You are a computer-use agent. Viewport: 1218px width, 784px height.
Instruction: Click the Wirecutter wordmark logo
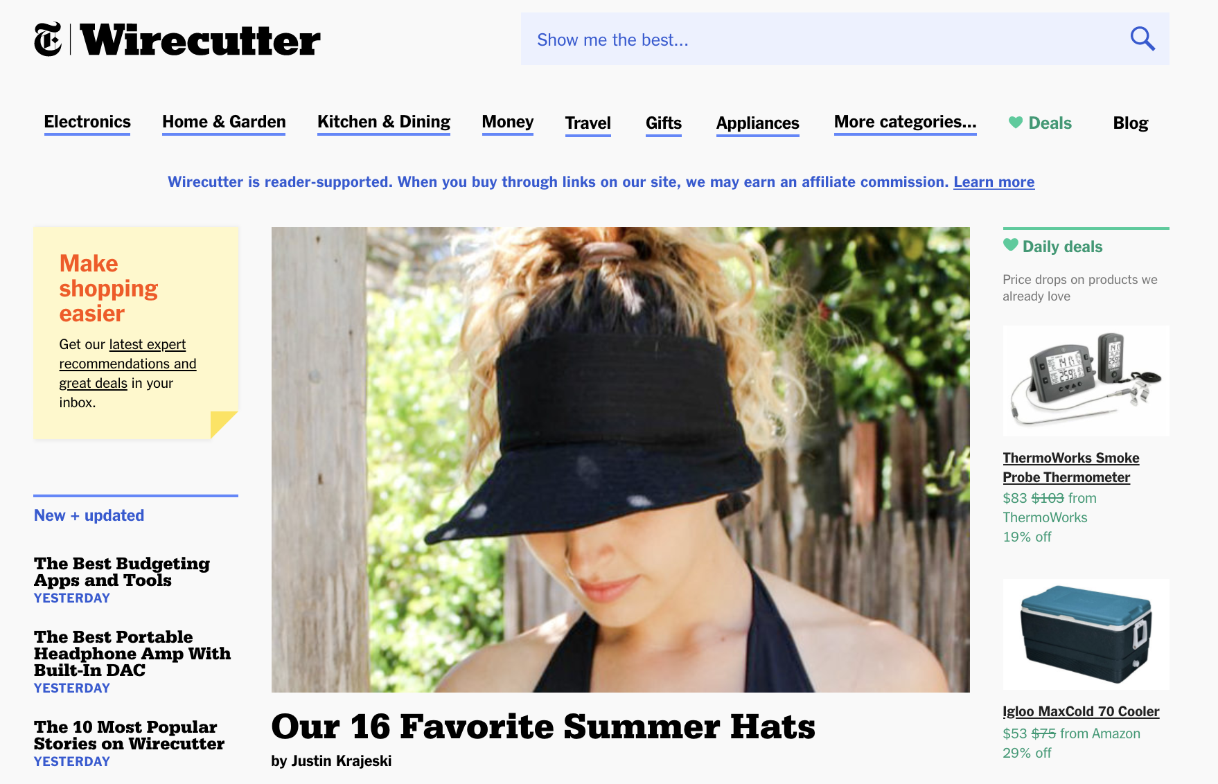coord(200,40)
